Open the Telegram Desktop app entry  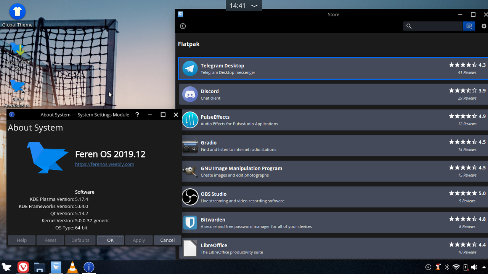(x=333, y=68)
